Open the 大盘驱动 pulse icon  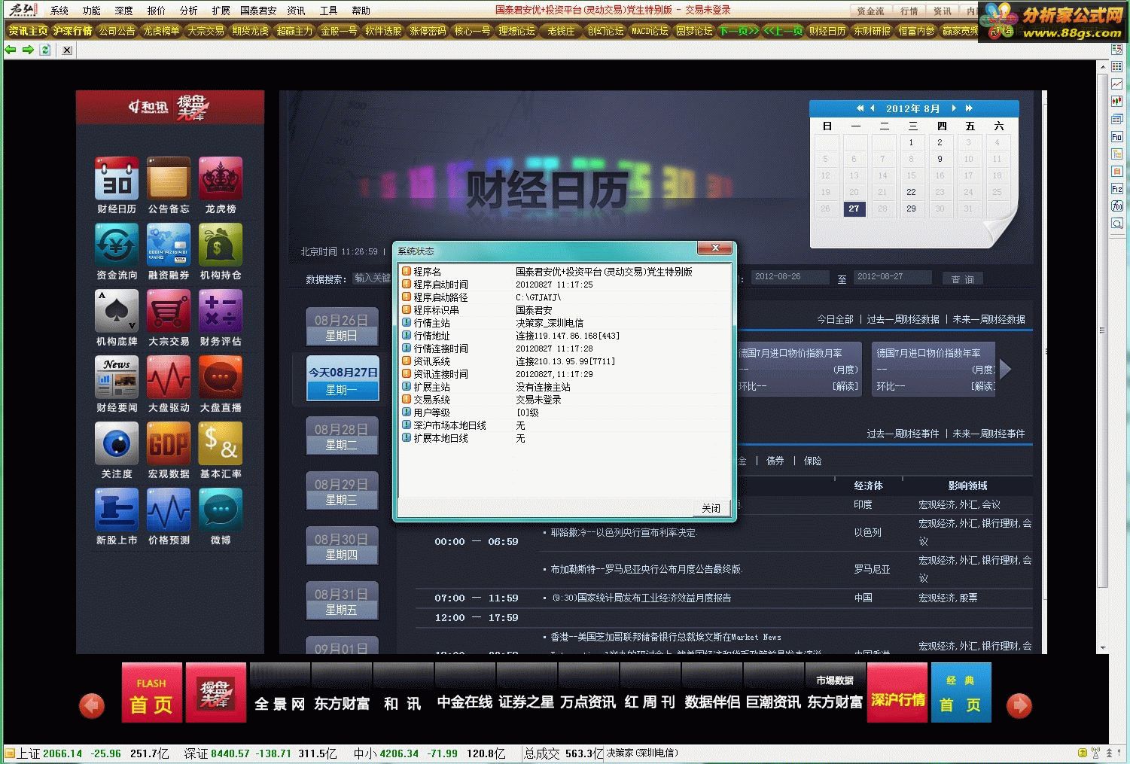click(x=169, y=378)
